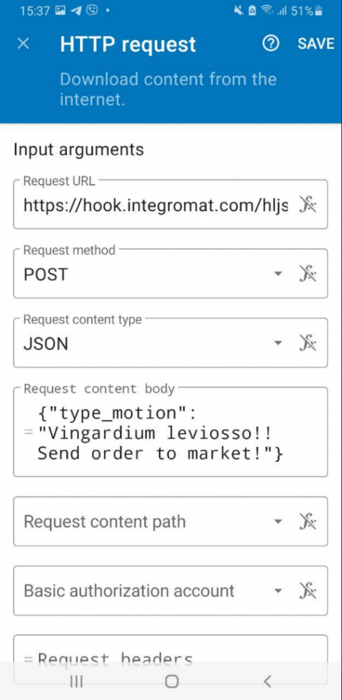Open the Request content path dropdown arrow
The image size is (342, 700).
tap(278, 521)
